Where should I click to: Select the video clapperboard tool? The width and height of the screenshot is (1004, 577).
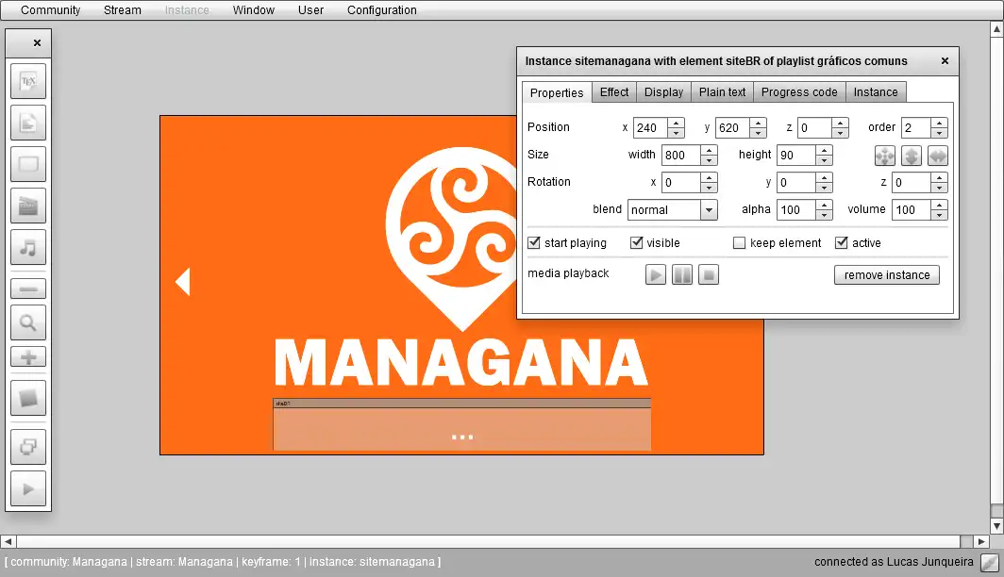pos(28,206)
